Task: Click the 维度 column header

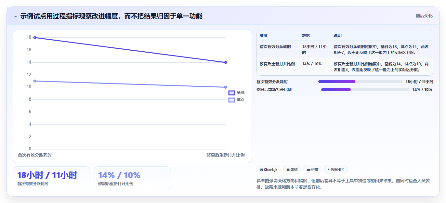Action: pos(264,35)
